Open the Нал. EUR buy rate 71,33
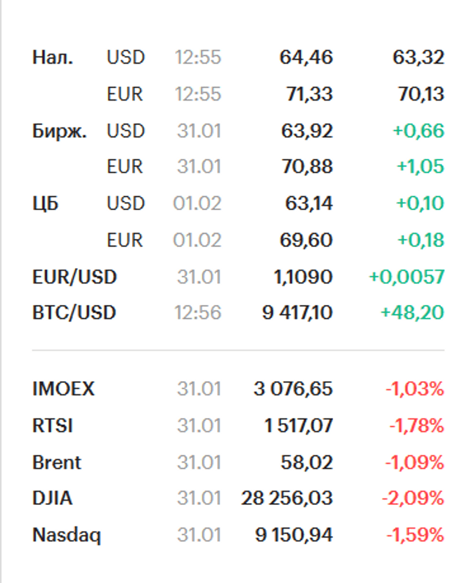The width and height of the screenshot is (476, 583). click(x=307, y=94)
